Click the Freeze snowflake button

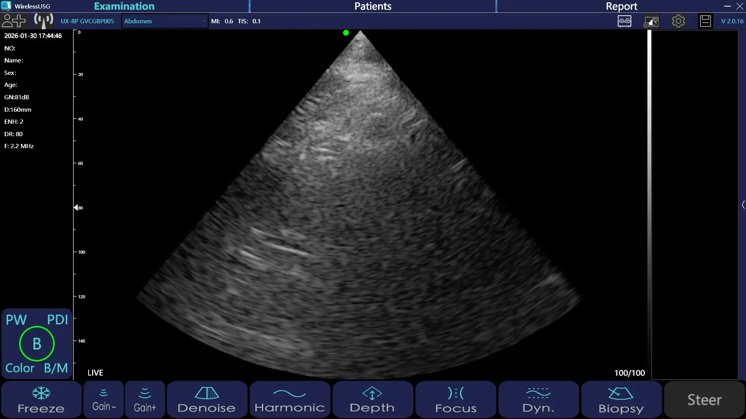pos(41,400)
